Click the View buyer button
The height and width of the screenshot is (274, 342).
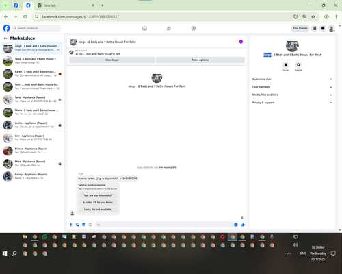point(112,60)
